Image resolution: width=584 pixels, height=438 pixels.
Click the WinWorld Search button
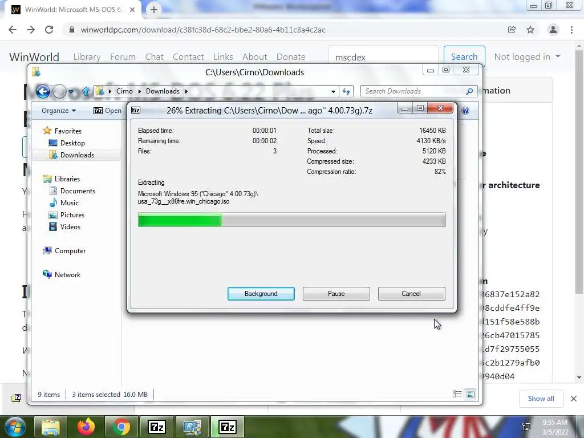[x=464, y=57]
